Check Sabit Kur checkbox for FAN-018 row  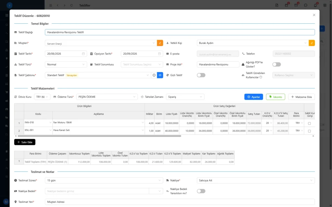[x=309, y=123]
